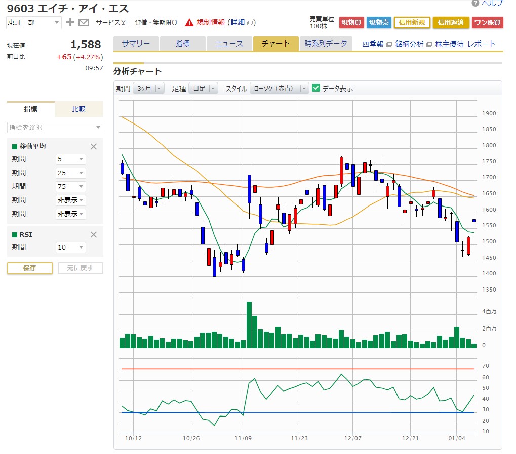The height and width of the screenshot is (454, 516).
Task: Open the レポート link
Action: [482, 44]
